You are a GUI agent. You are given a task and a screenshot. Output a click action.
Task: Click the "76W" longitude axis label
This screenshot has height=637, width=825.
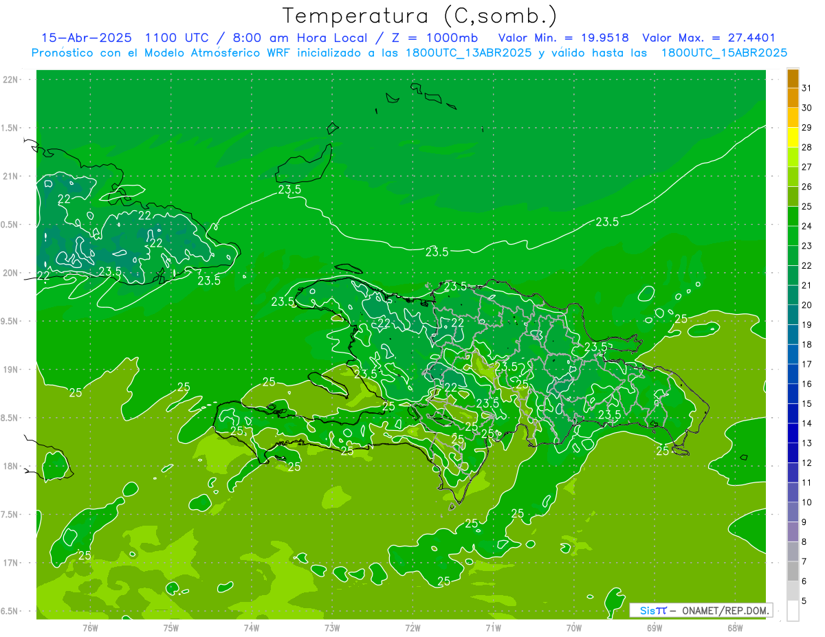[90, 628]
